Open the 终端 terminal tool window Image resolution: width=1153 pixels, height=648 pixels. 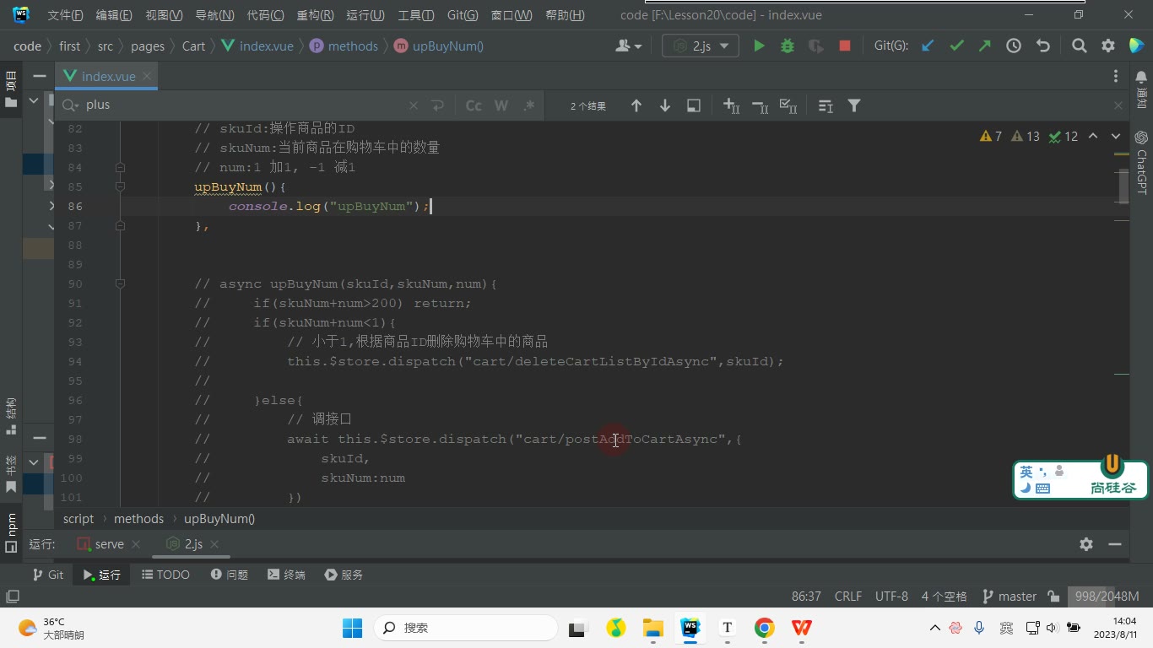pos(286,575)
